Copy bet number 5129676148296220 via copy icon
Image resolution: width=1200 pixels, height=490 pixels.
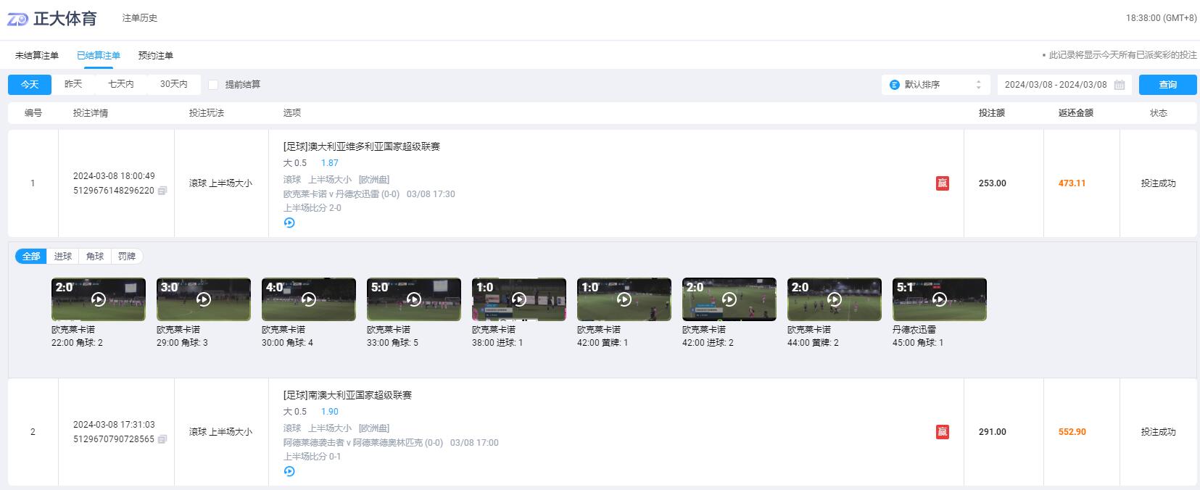click(x=162, y=191)
